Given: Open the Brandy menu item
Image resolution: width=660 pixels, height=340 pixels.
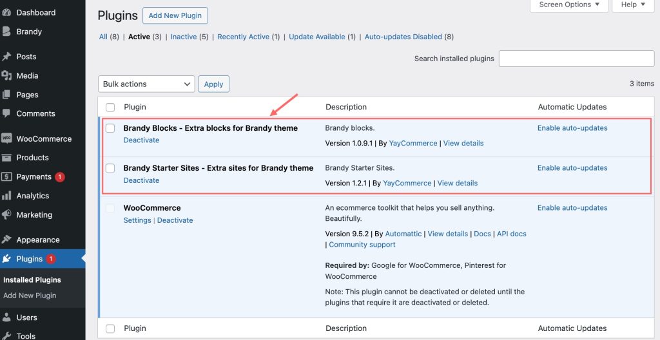Looking at the screenshot, I should pos(29,32).
